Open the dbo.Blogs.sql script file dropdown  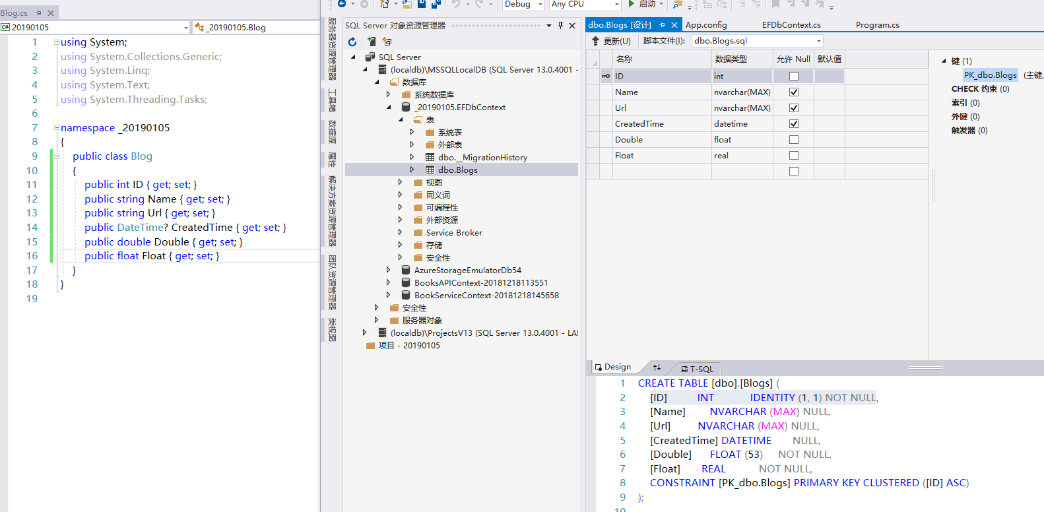(818, 41)
